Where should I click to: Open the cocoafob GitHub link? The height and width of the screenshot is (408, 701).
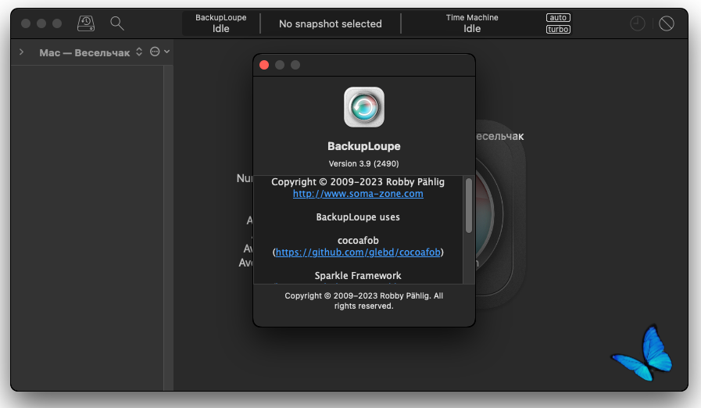[358, 252]
